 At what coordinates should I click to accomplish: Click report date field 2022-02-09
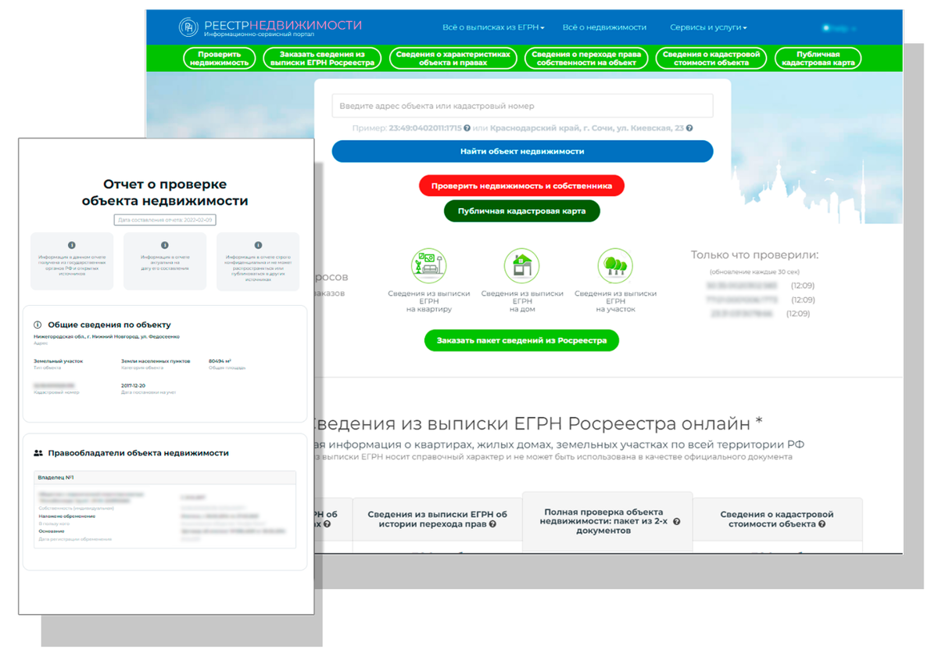pyautogui.click(x=165, y=220)
